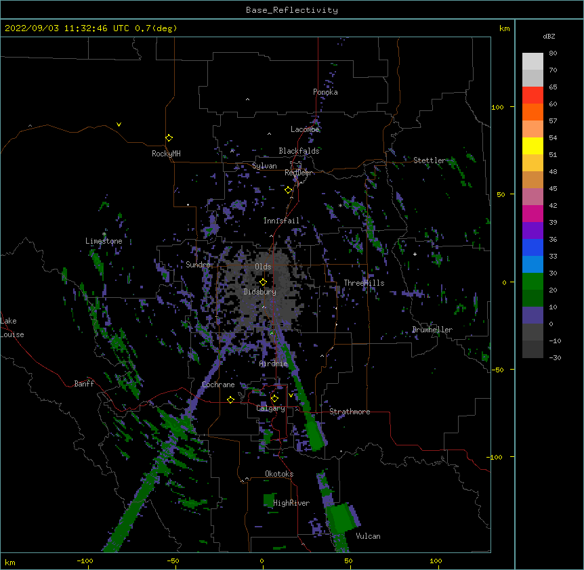Click the green square echo left of HighRiver
The image size is (584, 570).
(268, 500)
